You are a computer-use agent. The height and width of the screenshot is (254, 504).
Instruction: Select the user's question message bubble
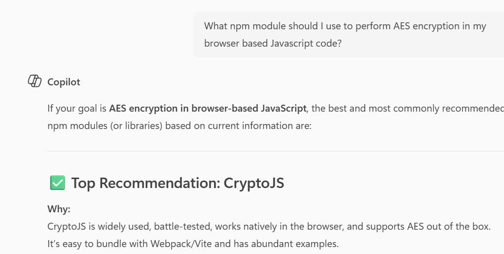(x=348, y=35)
